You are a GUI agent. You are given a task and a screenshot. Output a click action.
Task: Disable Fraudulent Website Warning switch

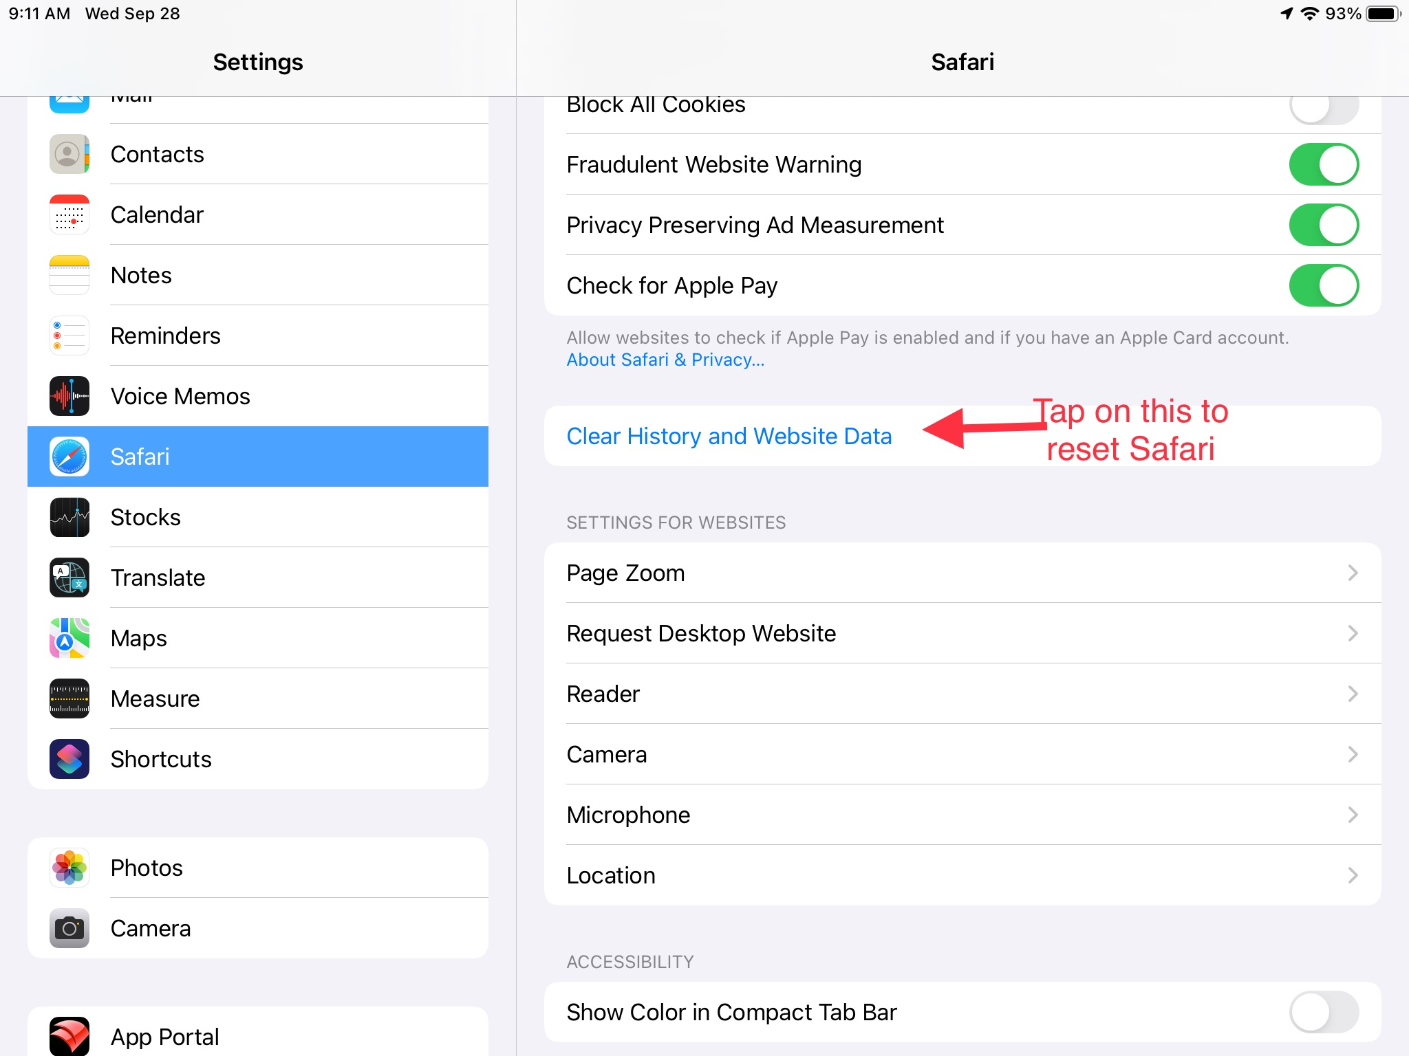(x=1323, y=165)
